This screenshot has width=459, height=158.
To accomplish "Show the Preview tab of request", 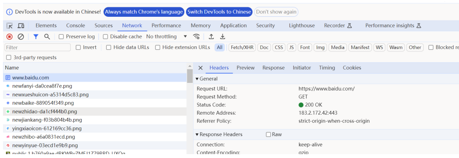I will pos(245,68).
